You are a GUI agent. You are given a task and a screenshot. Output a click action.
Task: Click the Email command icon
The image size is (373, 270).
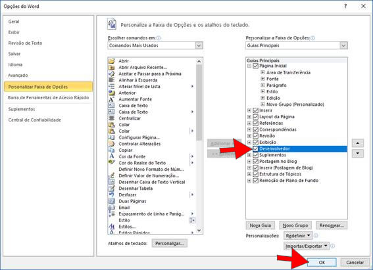click(x=111, y=208)
